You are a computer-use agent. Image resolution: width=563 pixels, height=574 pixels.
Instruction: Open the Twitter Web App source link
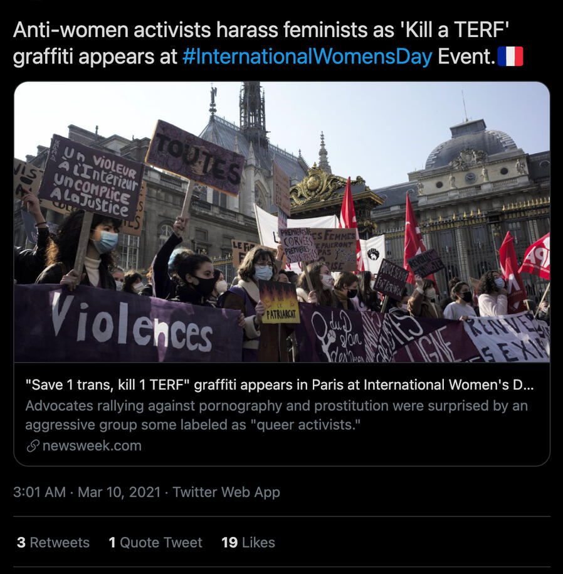tap(226, 492)
